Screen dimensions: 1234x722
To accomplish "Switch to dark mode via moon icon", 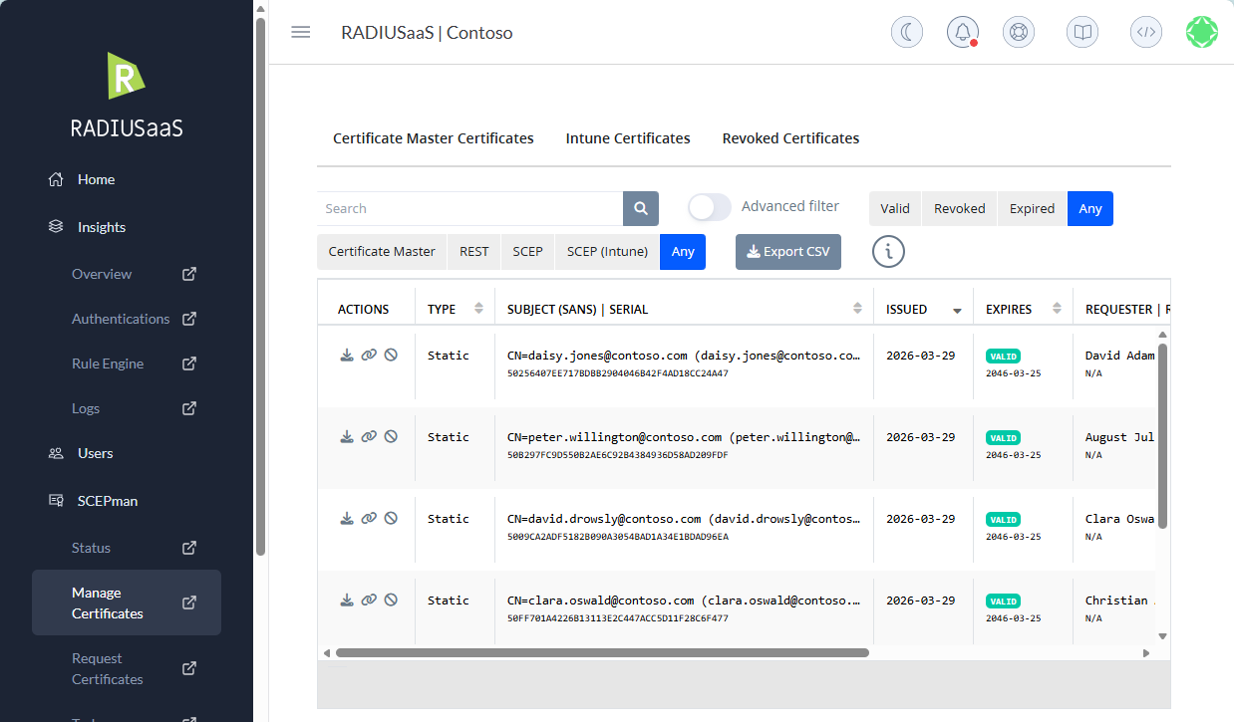I will pos(906,31).
